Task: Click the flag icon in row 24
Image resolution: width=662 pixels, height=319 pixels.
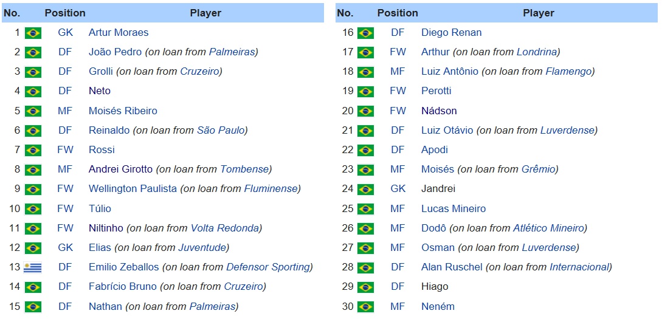Action: pyautogui.click(x=365, y=190)
